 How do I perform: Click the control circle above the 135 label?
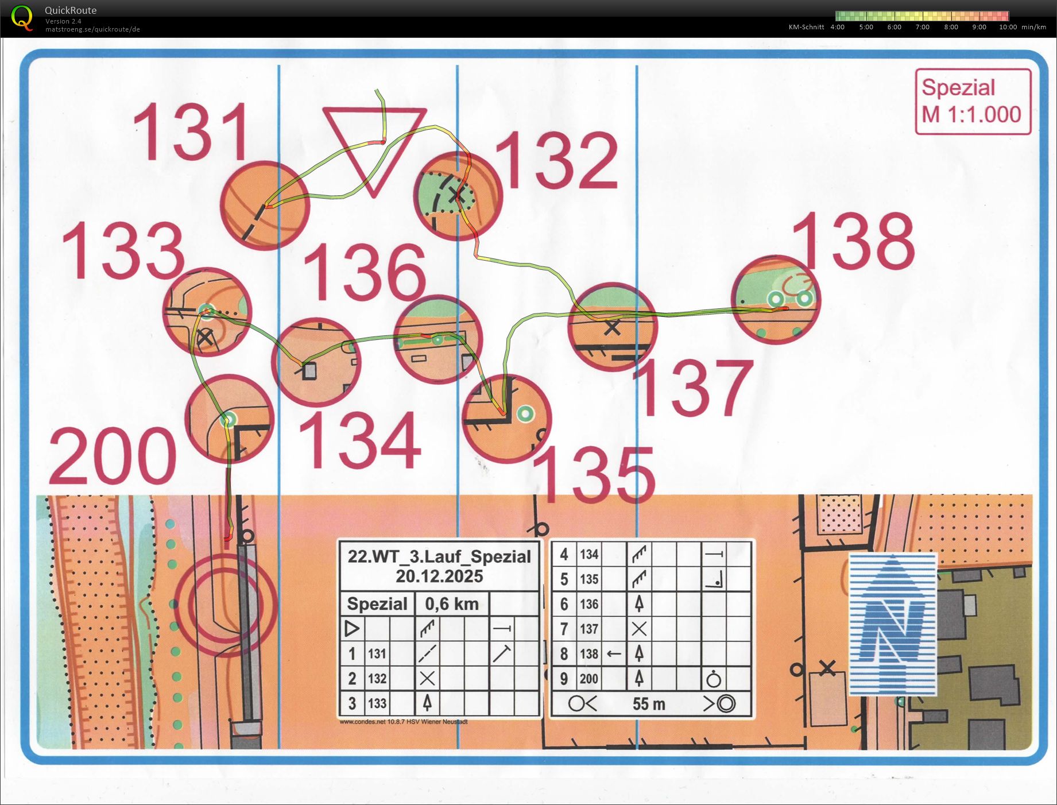(x=506, y=419)
